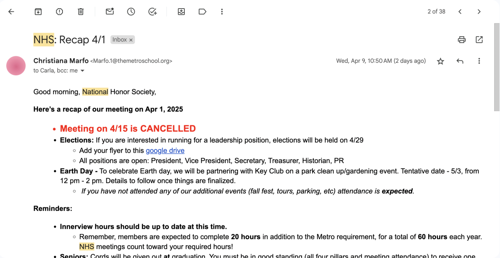The image size is (500, 258).
Task: Report this email as spam
Action: point(59,12)
